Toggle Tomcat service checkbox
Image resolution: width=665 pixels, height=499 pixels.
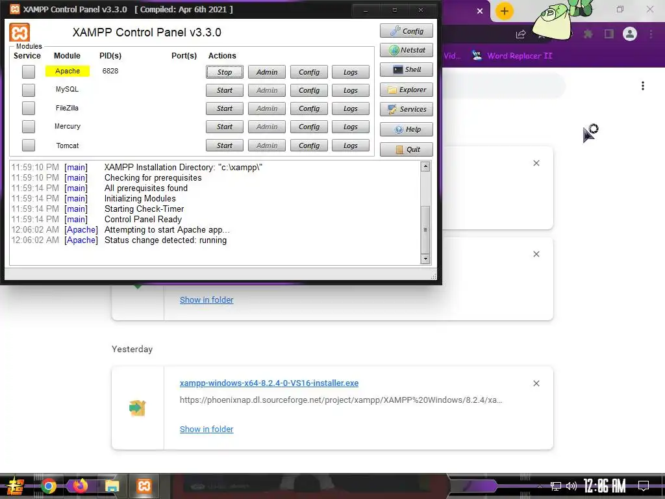29,145
